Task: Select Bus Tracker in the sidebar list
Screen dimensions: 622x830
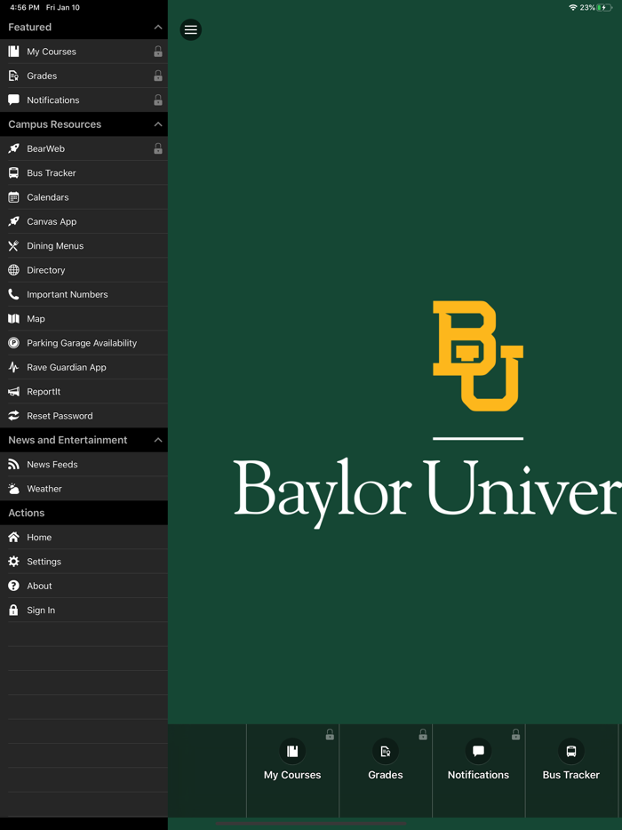Action: tap(84, 173)
